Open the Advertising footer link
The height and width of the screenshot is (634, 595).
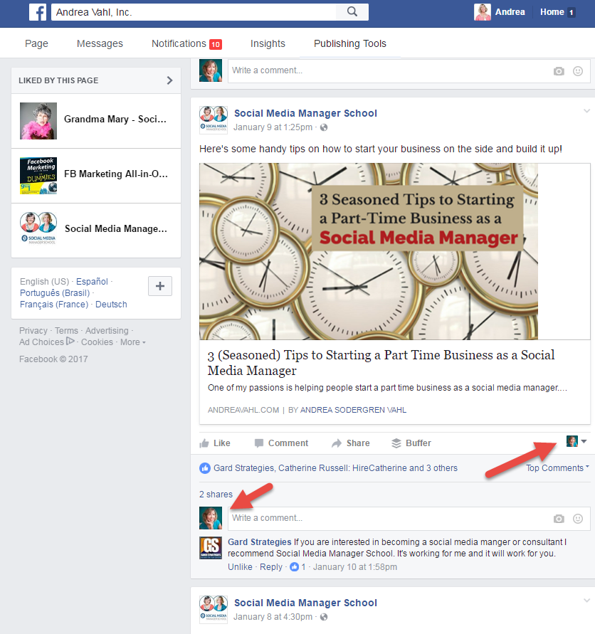107,331
